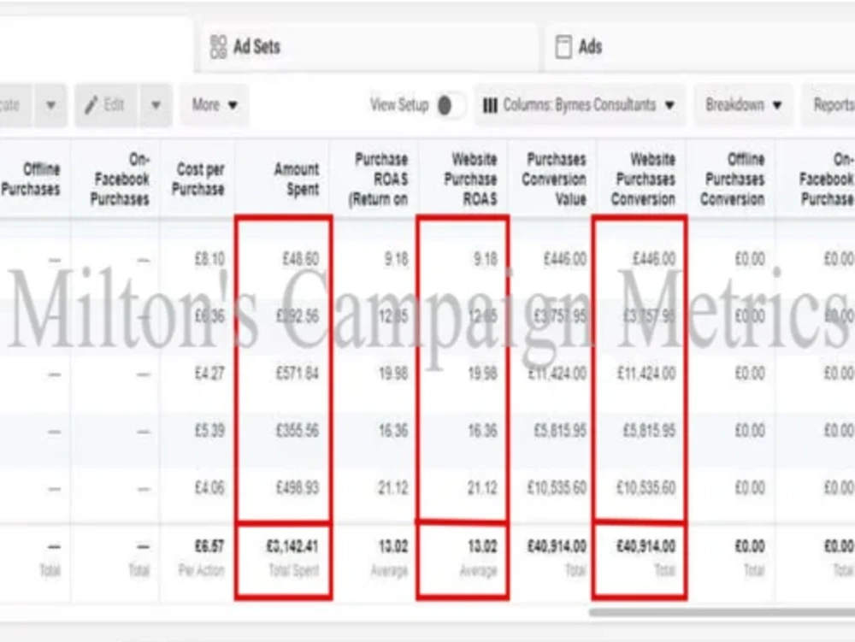Click Offline Purchases Conversion column header

click(x=733, y=180)
